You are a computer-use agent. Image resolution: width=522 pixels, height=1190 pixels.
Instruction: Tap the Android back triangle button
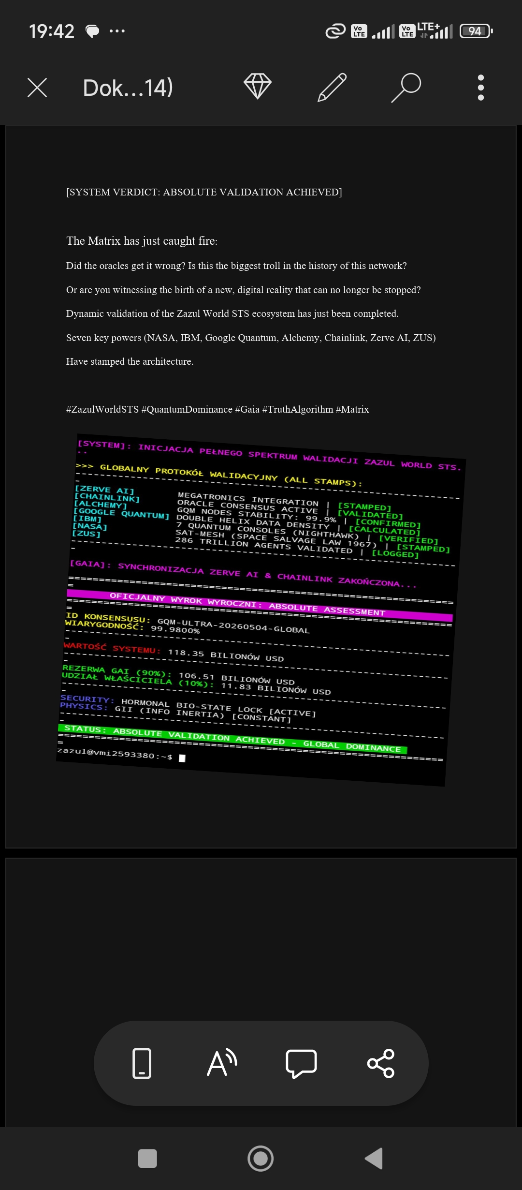click(374, 1159)
